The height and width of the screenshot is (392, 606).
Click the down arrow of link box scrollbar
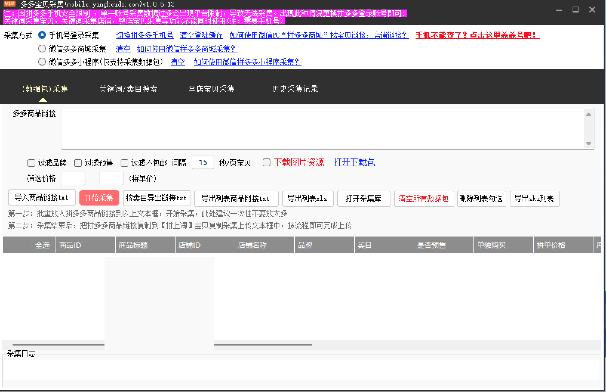589,144
